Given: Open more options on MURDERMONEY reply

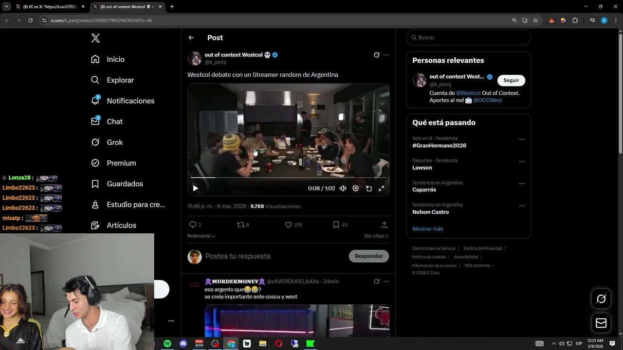Looking at the screenshot, I should 386,281.
